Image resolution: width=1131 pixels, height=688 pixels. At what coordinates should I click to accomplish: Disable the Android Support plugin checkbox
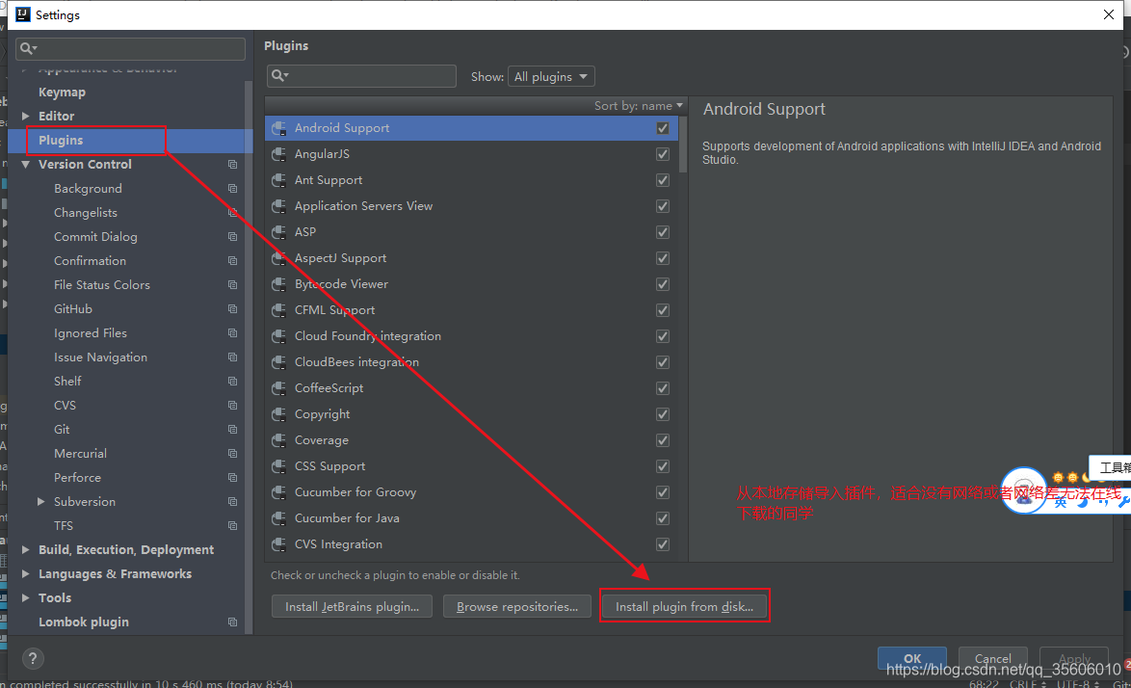coord(662,128)
